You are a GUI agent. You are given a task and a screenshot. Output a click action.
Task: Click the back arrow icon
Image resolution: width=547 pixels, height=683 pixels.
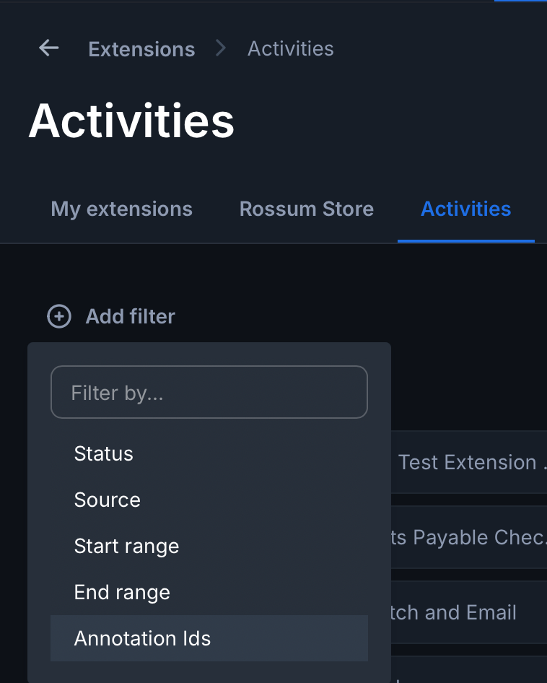[x=49, y=48]
